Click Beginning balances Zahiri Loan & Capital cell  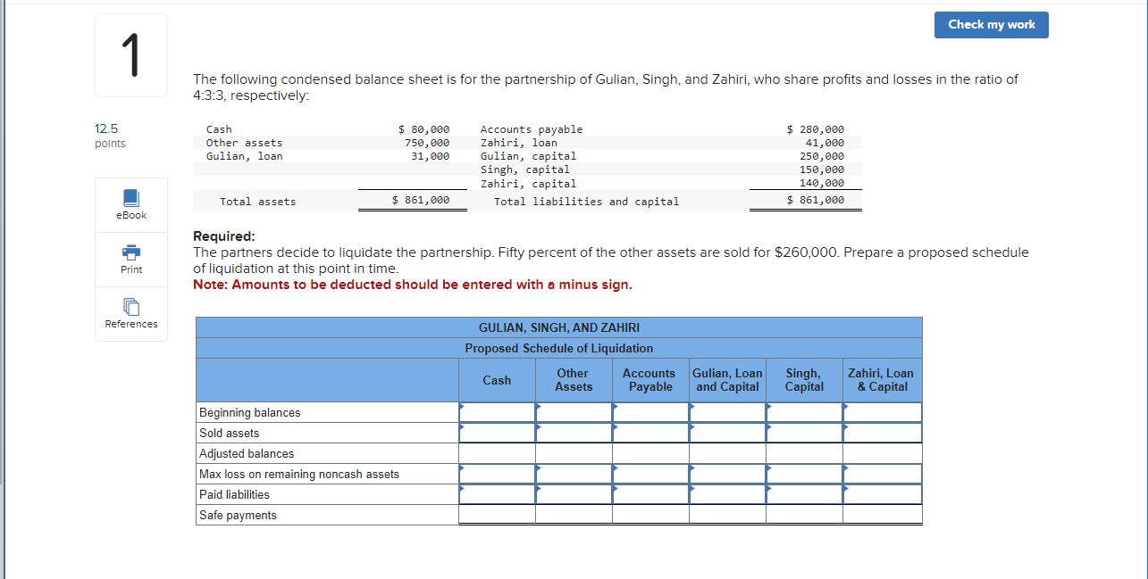881,412
